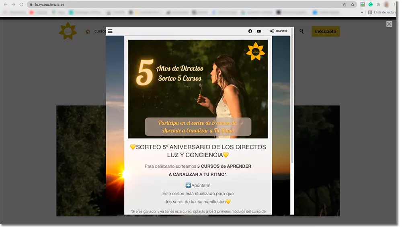Open the YouTube icon in popup header
The image size is (402, 227).
(x=259, y=31)
